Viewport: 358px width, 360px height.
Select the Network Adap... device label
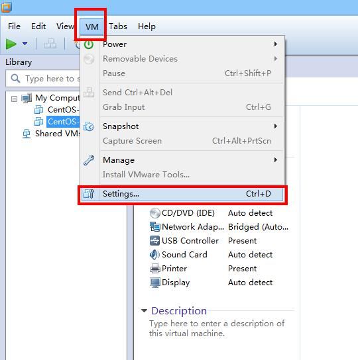(193, 227)
